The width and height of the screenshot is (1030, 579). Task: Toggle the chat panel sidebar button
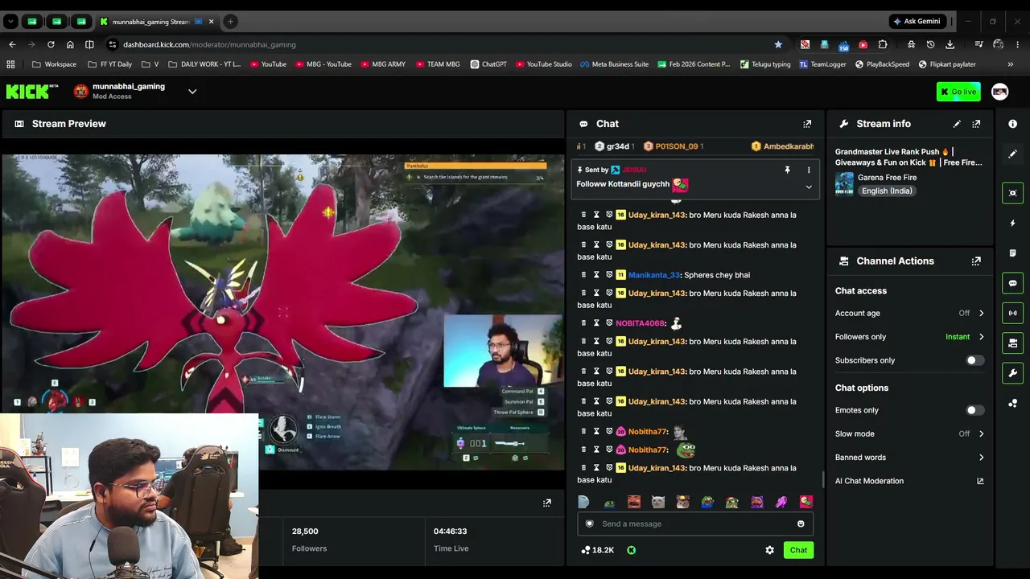(1013, 283)
